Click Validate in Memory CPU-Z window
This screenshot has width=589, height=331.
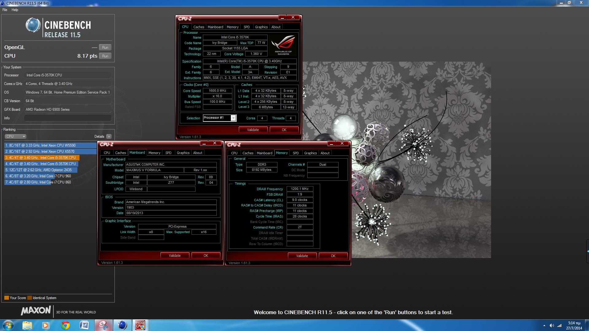coord(302,256)
